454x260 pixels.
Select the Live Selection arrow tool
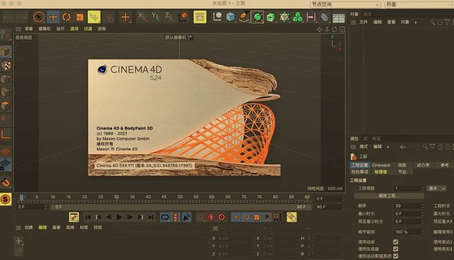click(39, 17)
